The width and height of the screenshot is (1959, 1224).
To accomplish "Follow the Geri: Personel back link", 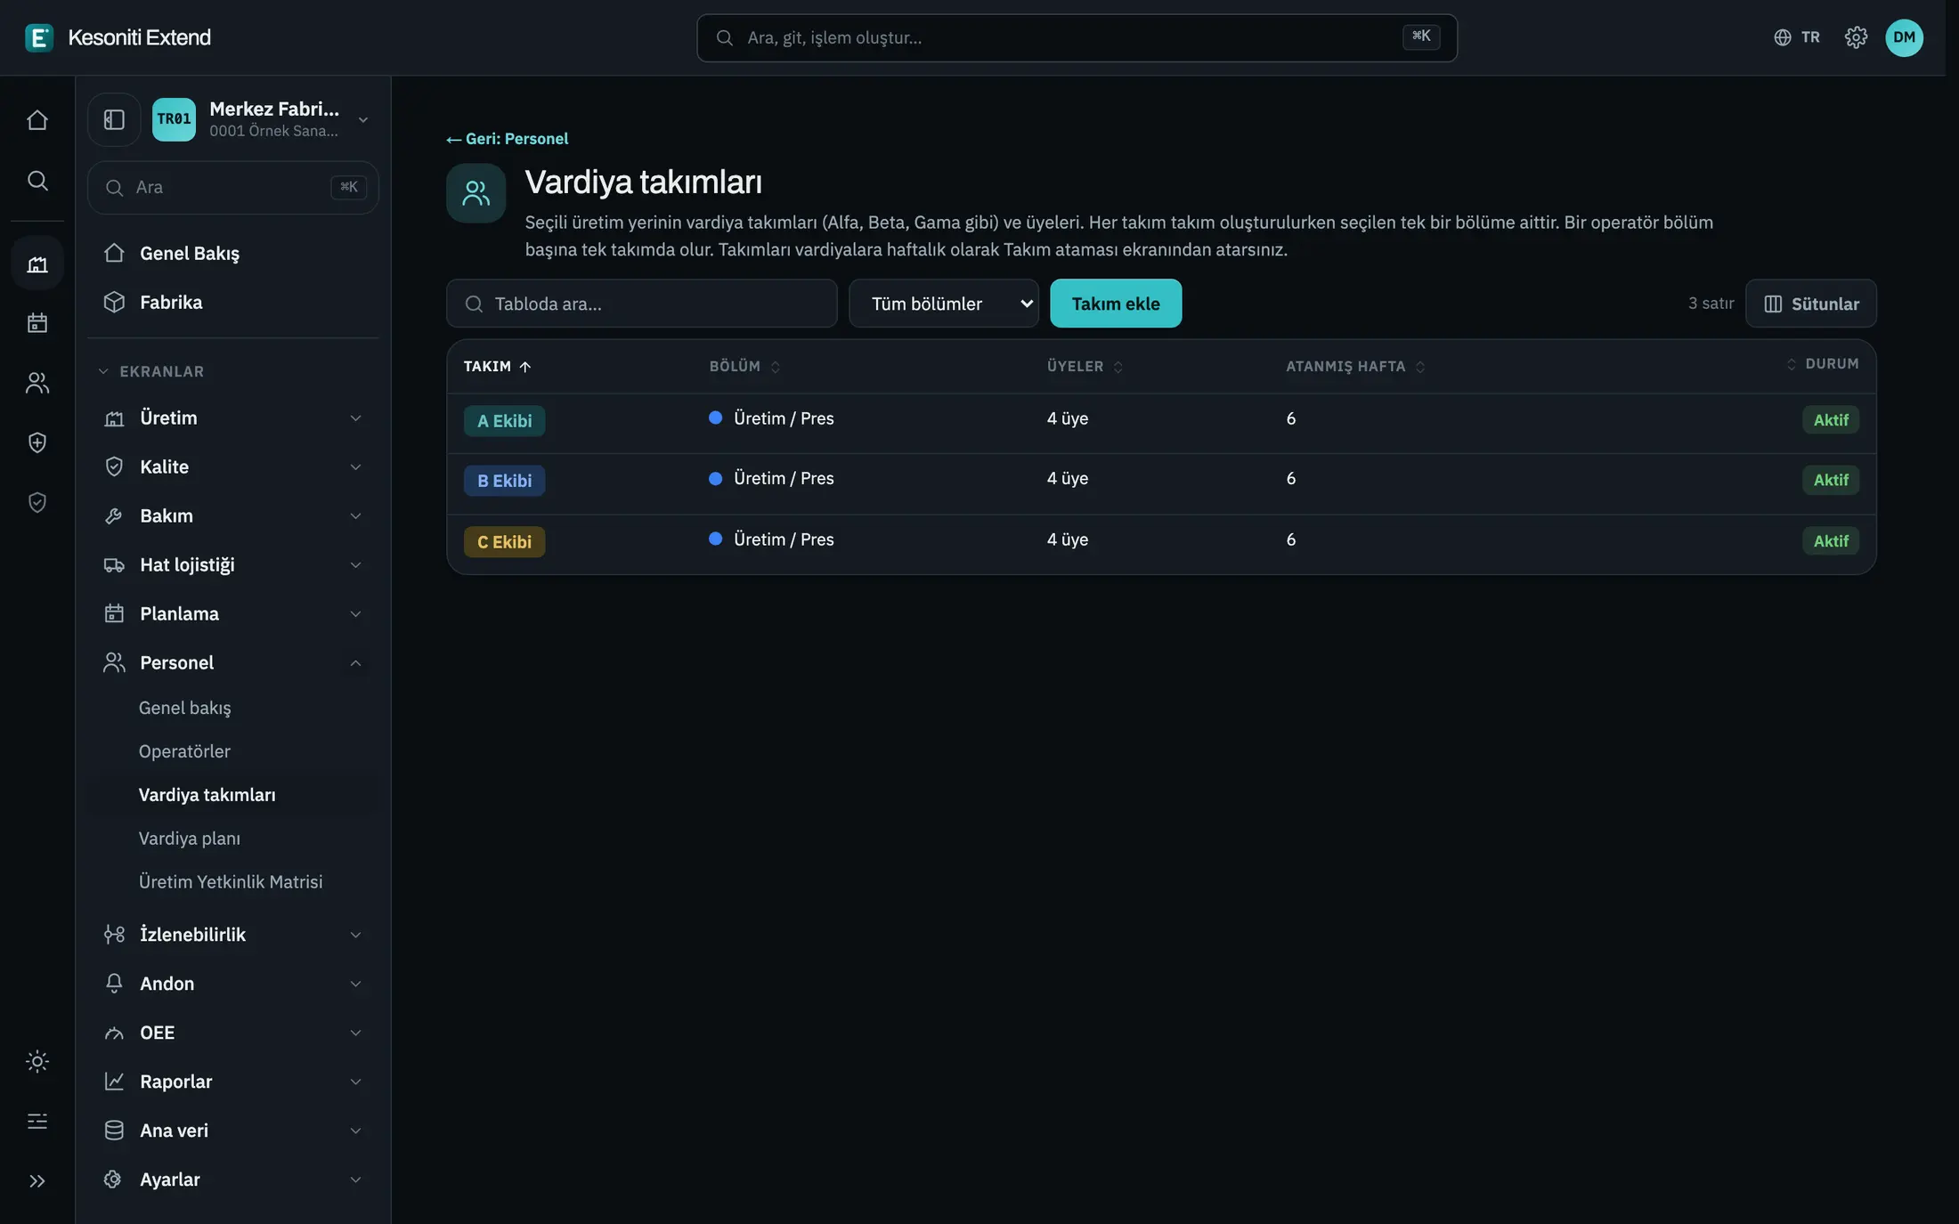I will pos(508,139).
